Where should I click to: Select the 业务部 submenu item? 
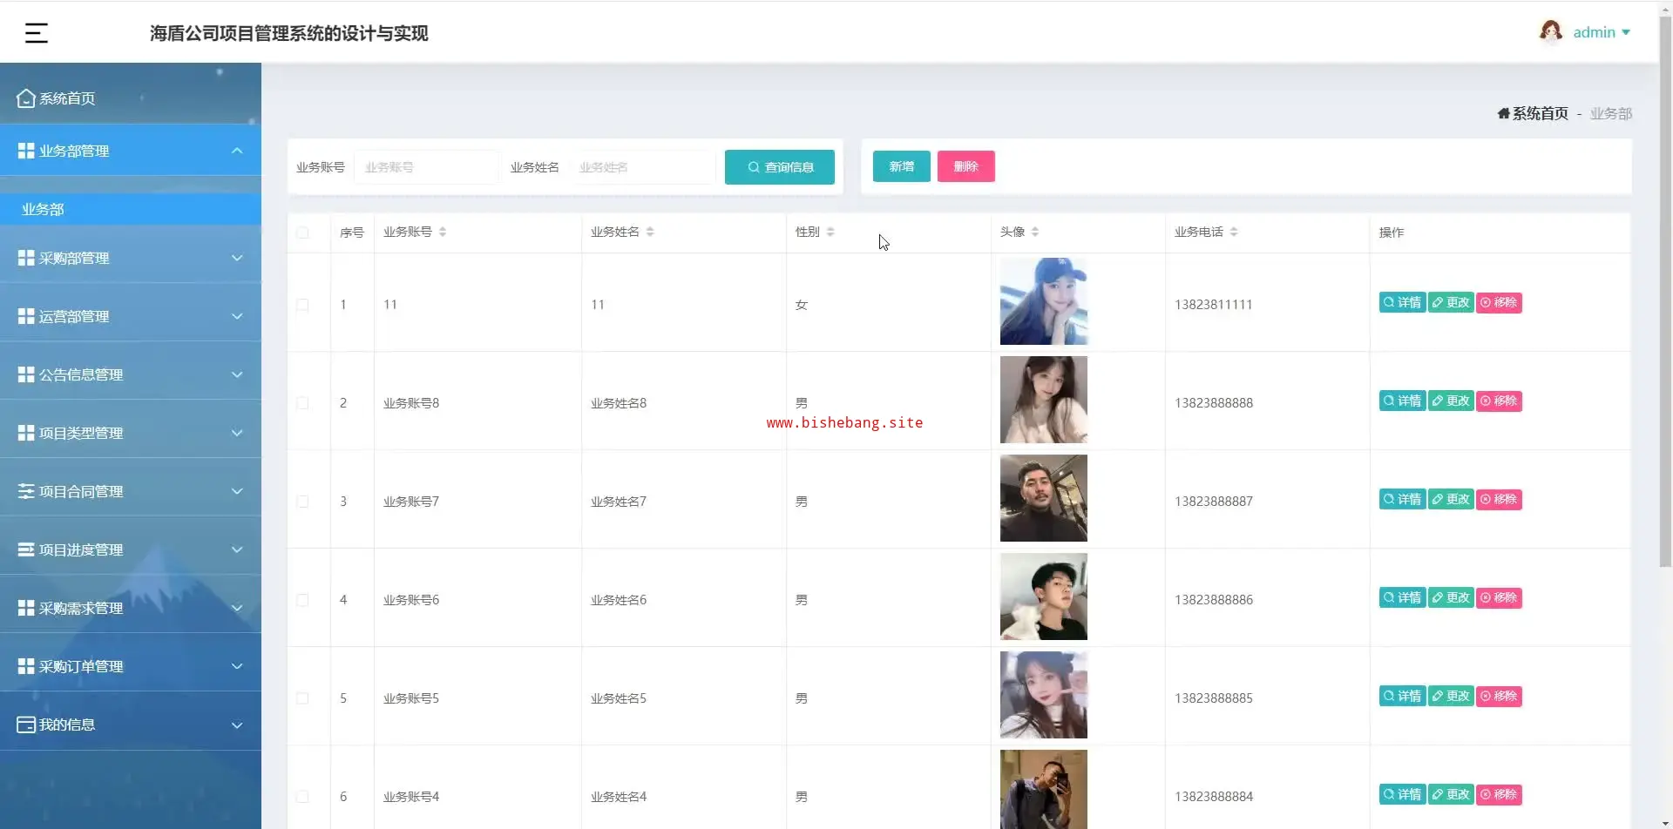(x=131, y=209)
